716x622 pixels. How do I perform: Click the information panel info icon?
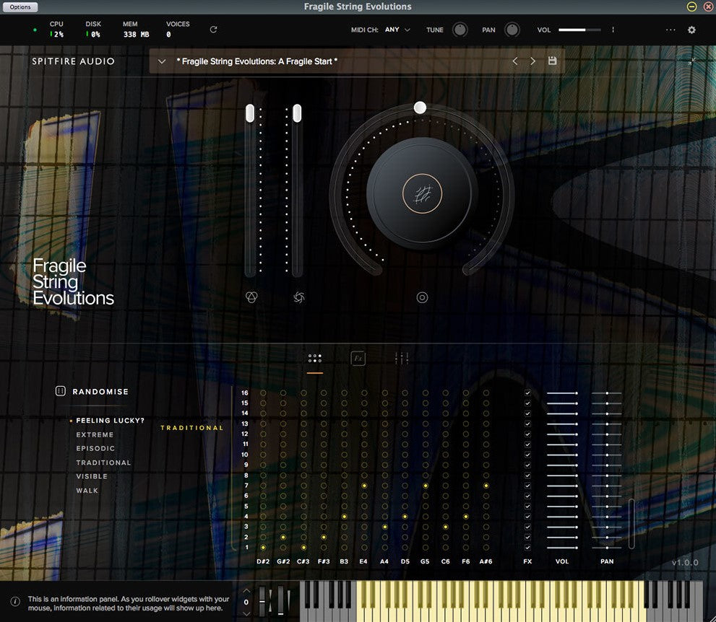15,601
